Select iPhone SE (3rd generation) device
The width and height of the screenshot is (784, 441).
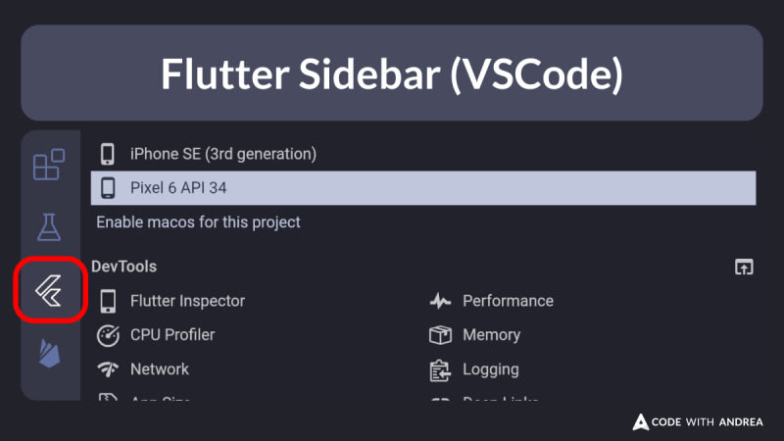(x=222, y=154)
